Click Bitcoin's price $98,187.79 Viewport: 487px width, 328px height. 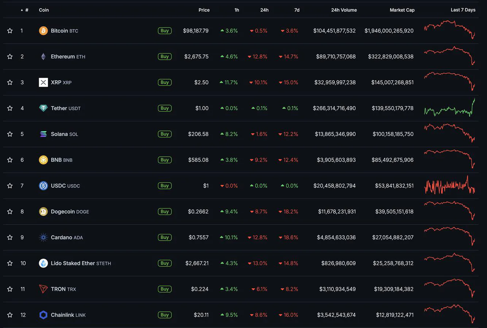tap(196, 30)
